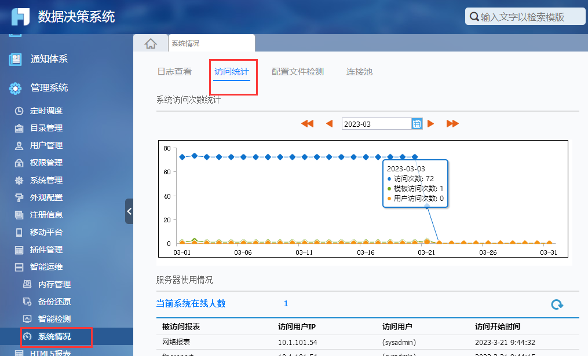Image resolution: width=588 pixels, height=356 pixels.
Task: Click the 当前系统在线人数 heading
Action: tap(191, 303)
